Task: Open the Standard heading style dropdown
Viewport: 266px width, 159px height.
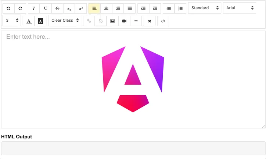Action: point(205,8)
